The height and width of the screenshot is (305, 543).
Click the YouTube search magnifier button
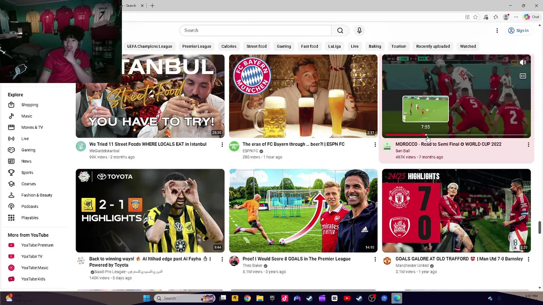(340, 30)
